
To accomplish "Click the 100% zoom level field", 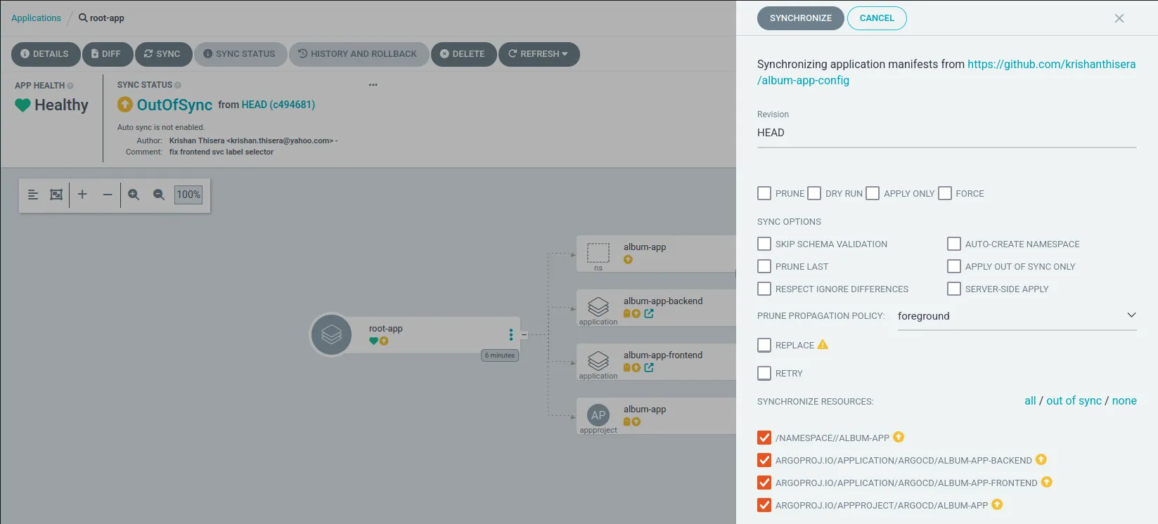I will (x=188, y=195).
